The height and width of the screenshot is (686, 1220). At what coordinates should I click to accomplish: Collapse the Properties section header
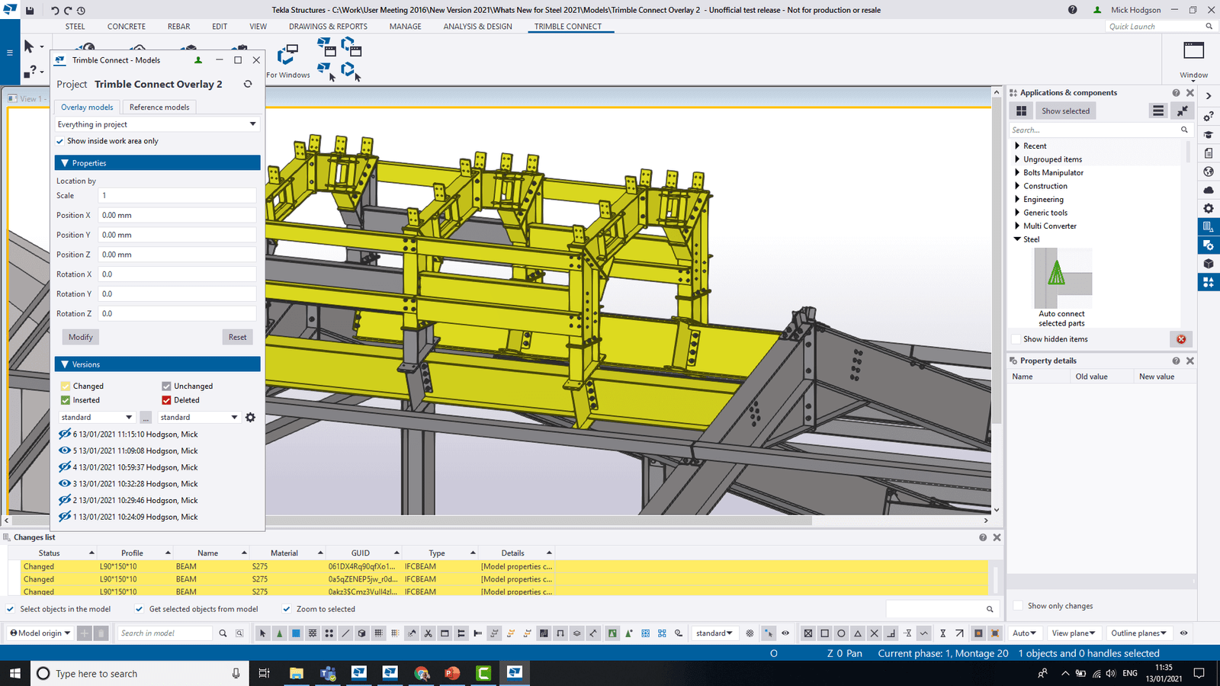158,163
